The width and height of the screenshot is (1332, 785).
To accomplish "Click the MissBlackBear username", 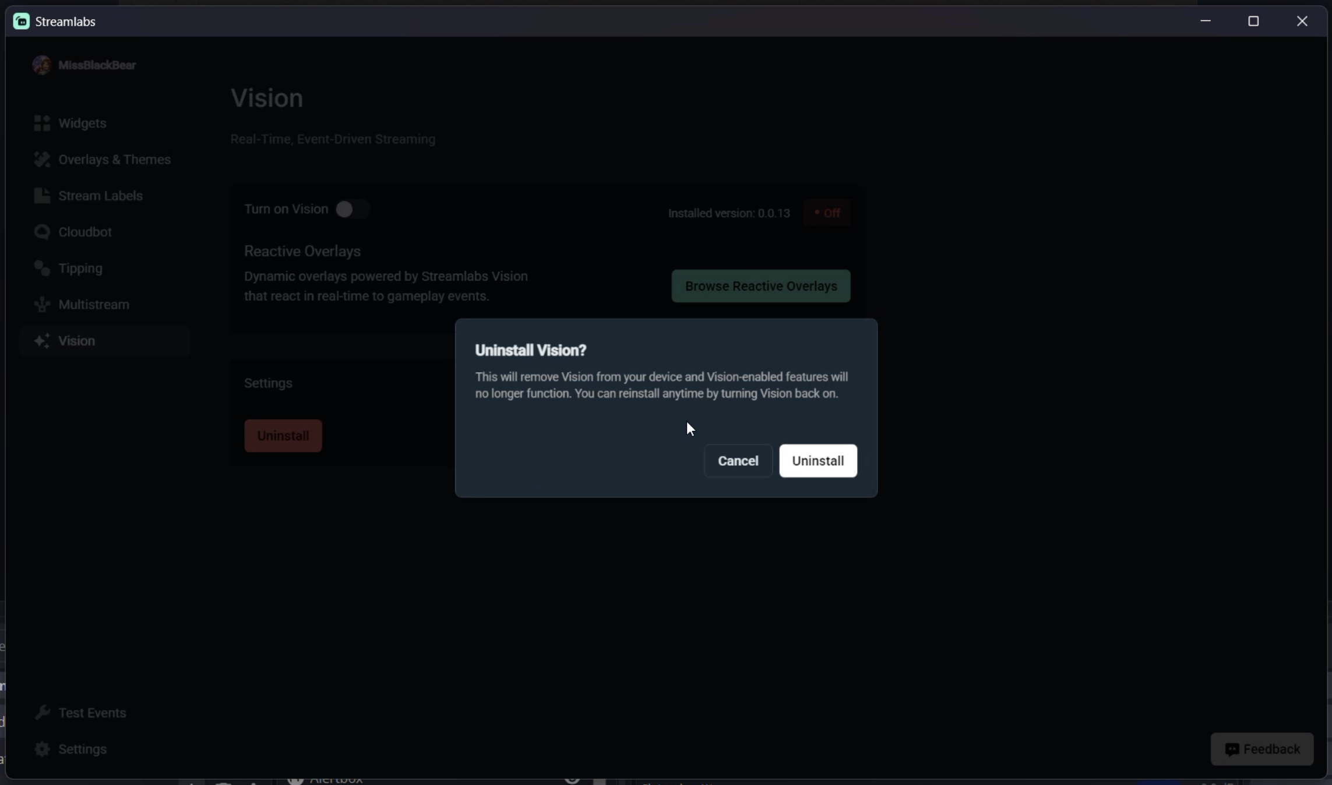I will tap(97, 65).
